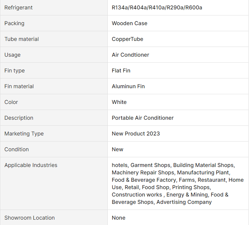Click the Marketing Type label
Viewport: 249px width, 225px height.
[x=24, y=133]
